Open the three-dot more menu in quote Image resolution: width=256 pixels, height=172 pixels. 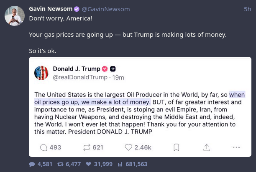coord(236,147)
